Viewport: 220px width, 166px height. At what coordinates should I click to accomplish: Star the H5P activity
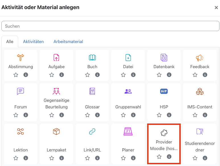coord(159,115)
